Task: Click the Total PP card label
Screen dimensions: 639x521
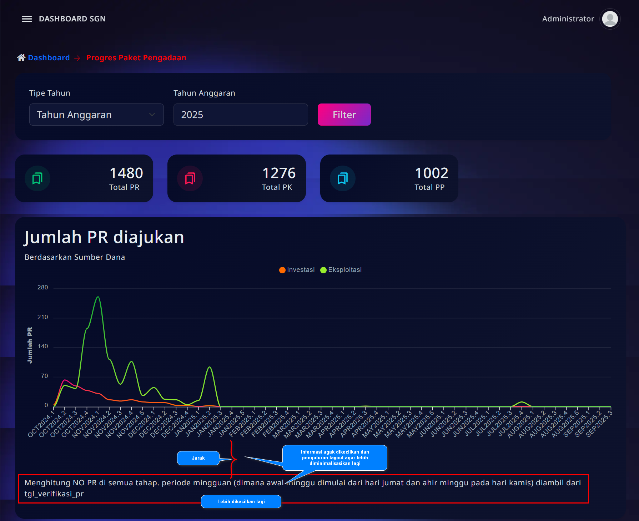Action: coord(429,187)
